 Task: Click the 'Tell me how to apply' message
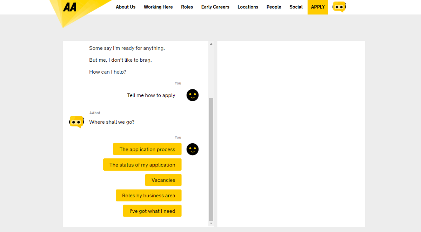coord(151,95)
